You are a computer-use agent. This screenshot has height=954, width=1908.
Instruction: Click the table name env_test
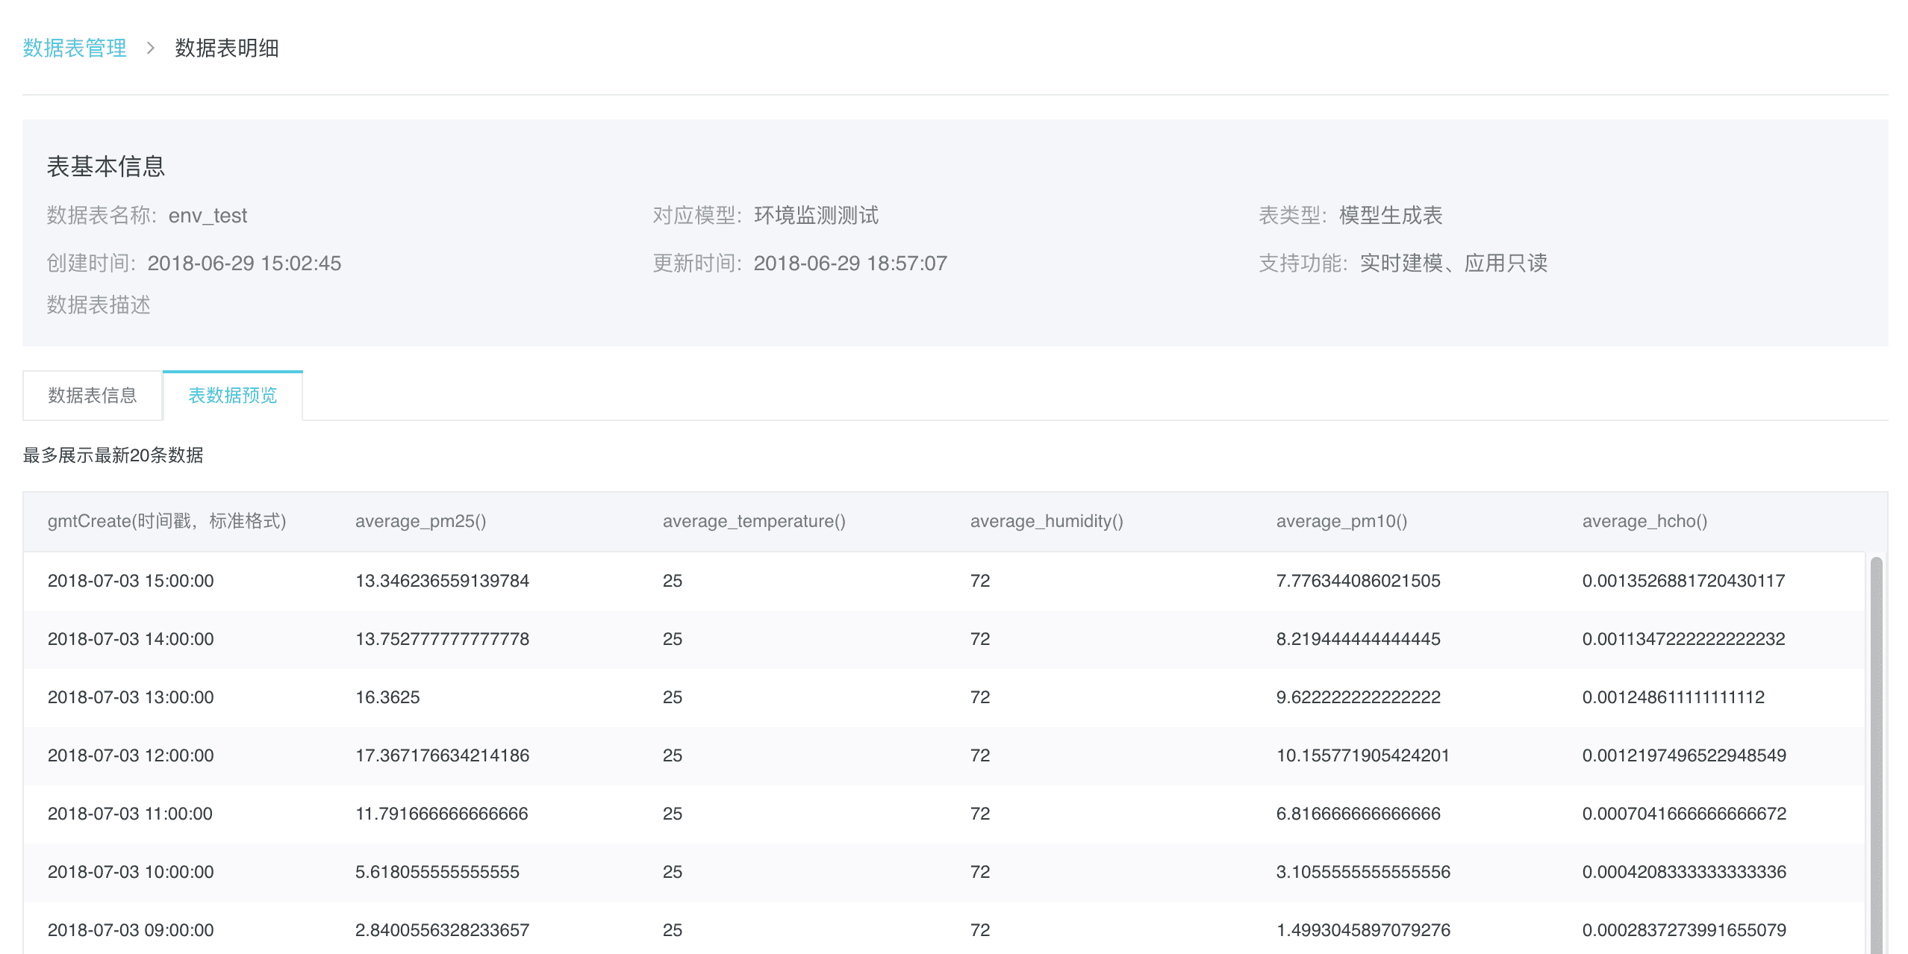click(208, 216)
